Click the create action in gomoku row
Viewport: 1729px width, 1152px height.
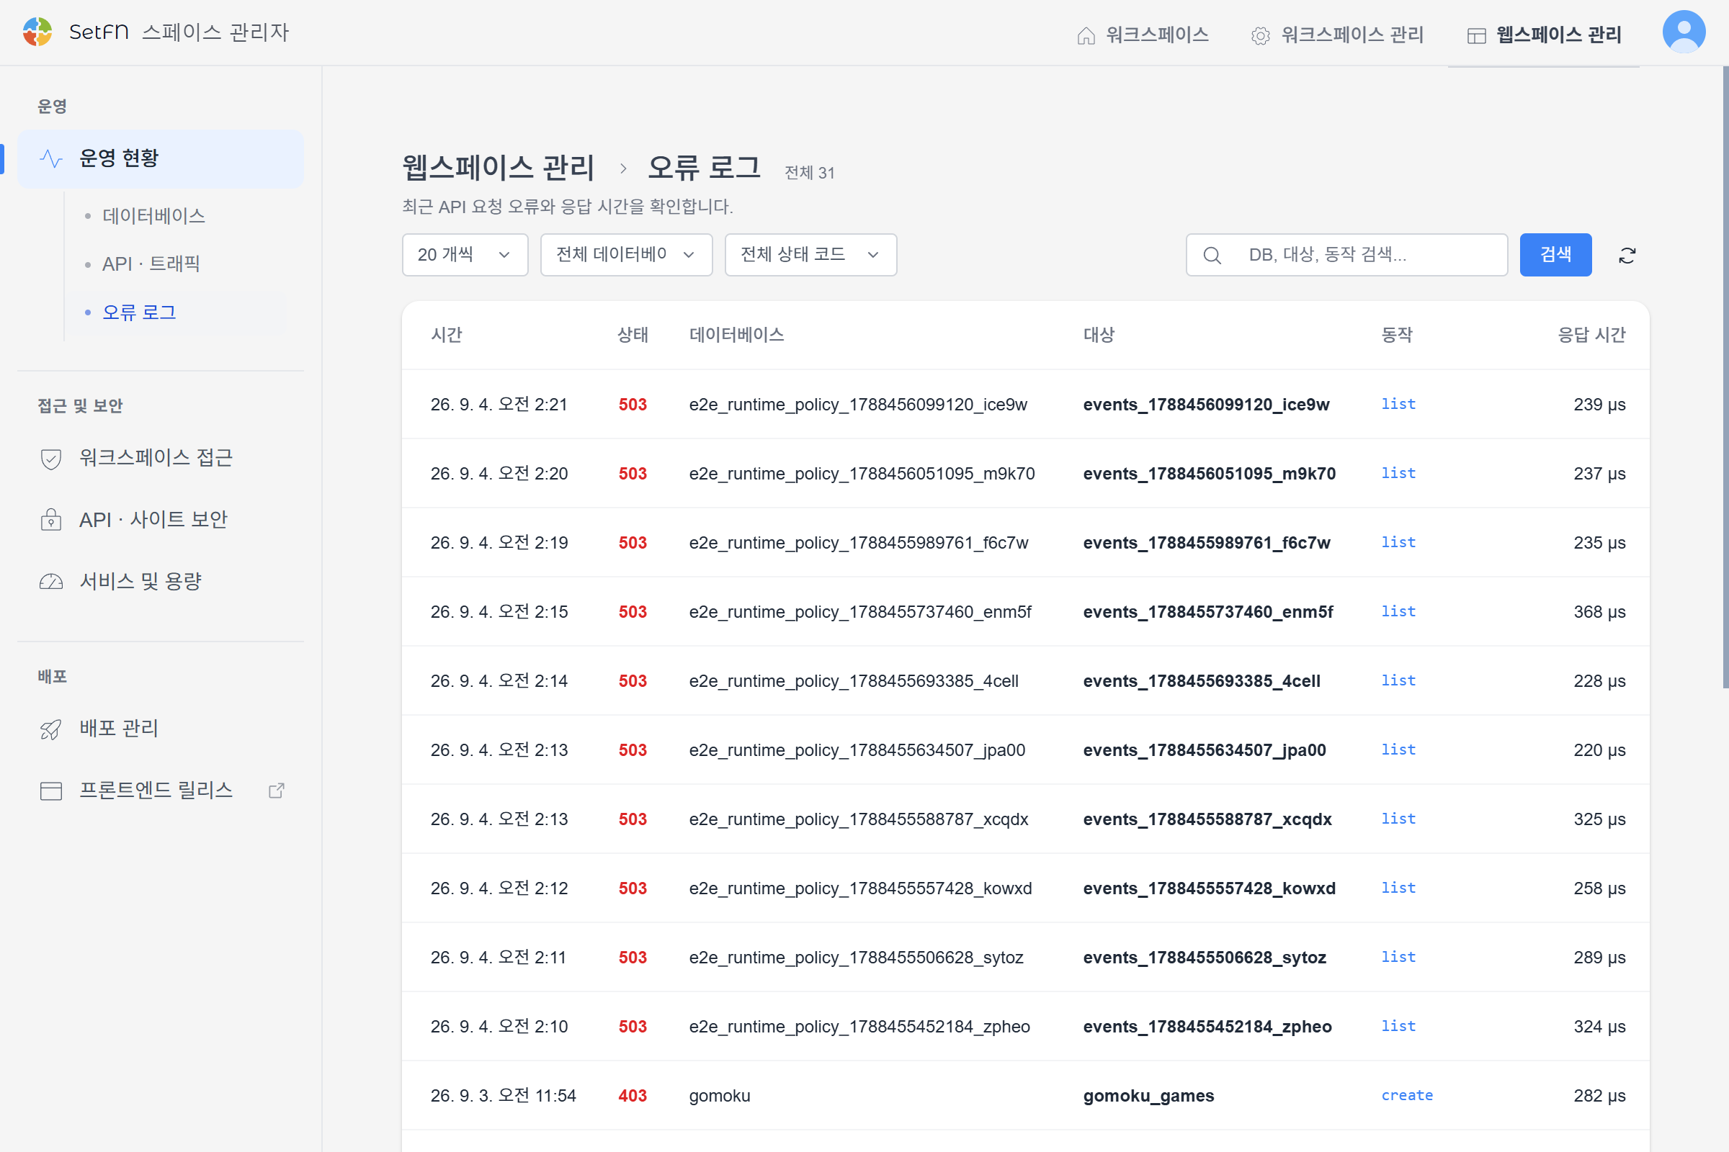click(1407, 1095)
